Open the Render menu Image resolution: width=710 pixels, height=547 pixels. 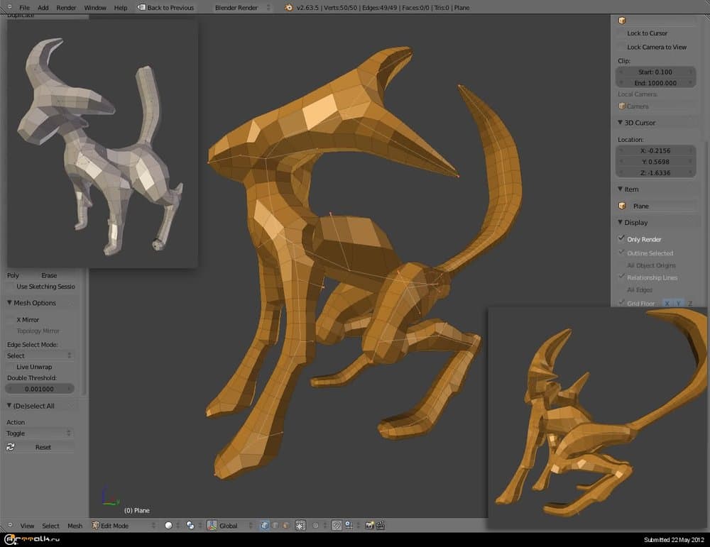pyautogui.click(x=66, y=8)
